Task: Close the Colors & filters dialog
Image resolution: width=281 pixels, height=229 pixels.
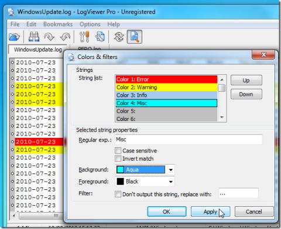Action: 263,55
